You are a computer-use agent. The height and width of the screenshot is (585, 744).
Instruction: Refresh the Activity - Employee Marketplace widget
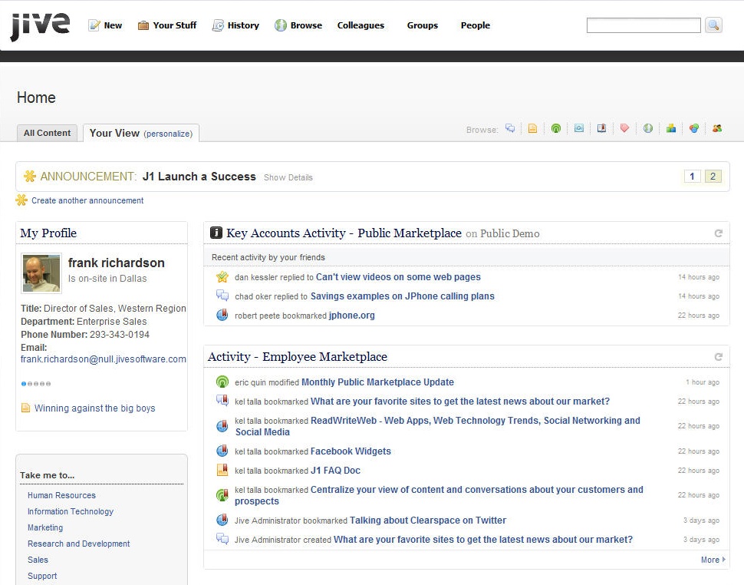pos(719,357)
